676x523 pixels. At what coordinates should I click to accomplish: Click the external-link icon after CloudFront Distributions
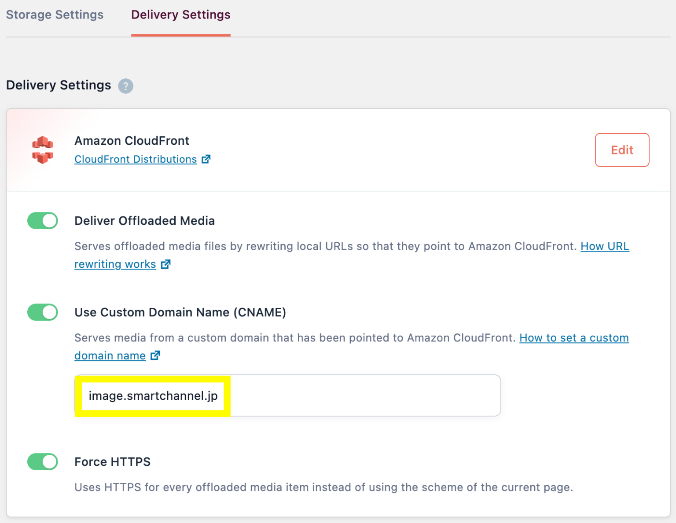pos(206,159)
